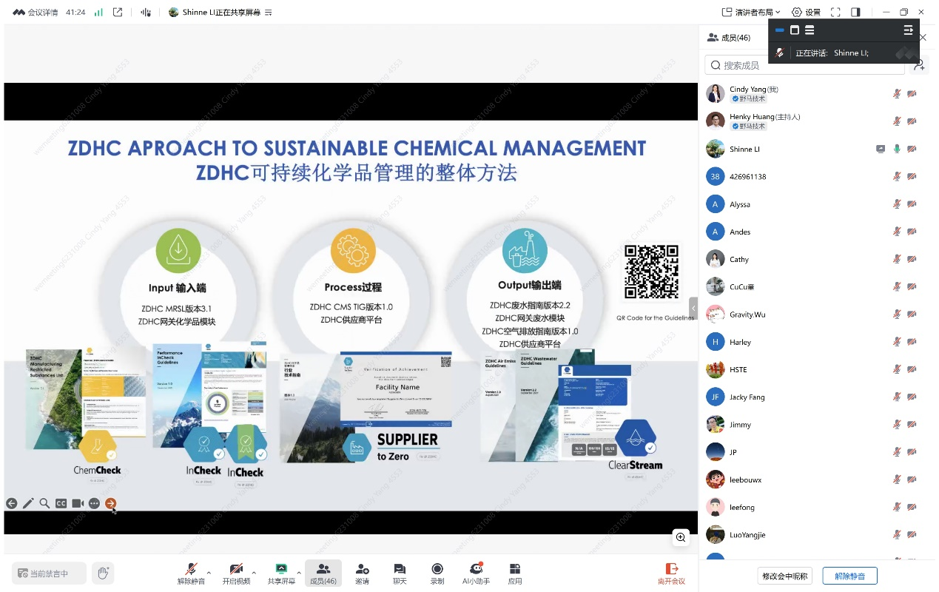Click Shinne LI's screen sharing indicator icon
Image resolution: width=939 pixels, height=592 pixels.
pyautogui.click(x=881, y=149)
